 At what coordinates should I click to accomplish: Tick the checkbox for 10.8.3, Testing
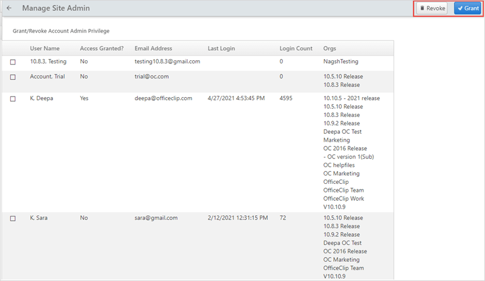13,62
